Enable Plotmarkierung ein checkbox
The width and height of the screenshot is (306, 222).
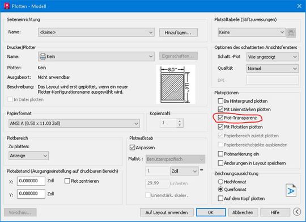(x=220, y=154)
